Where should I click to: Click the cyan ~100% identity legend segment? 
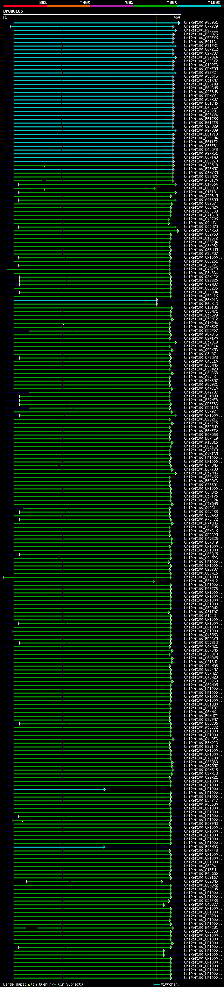(x=199, y=6)
